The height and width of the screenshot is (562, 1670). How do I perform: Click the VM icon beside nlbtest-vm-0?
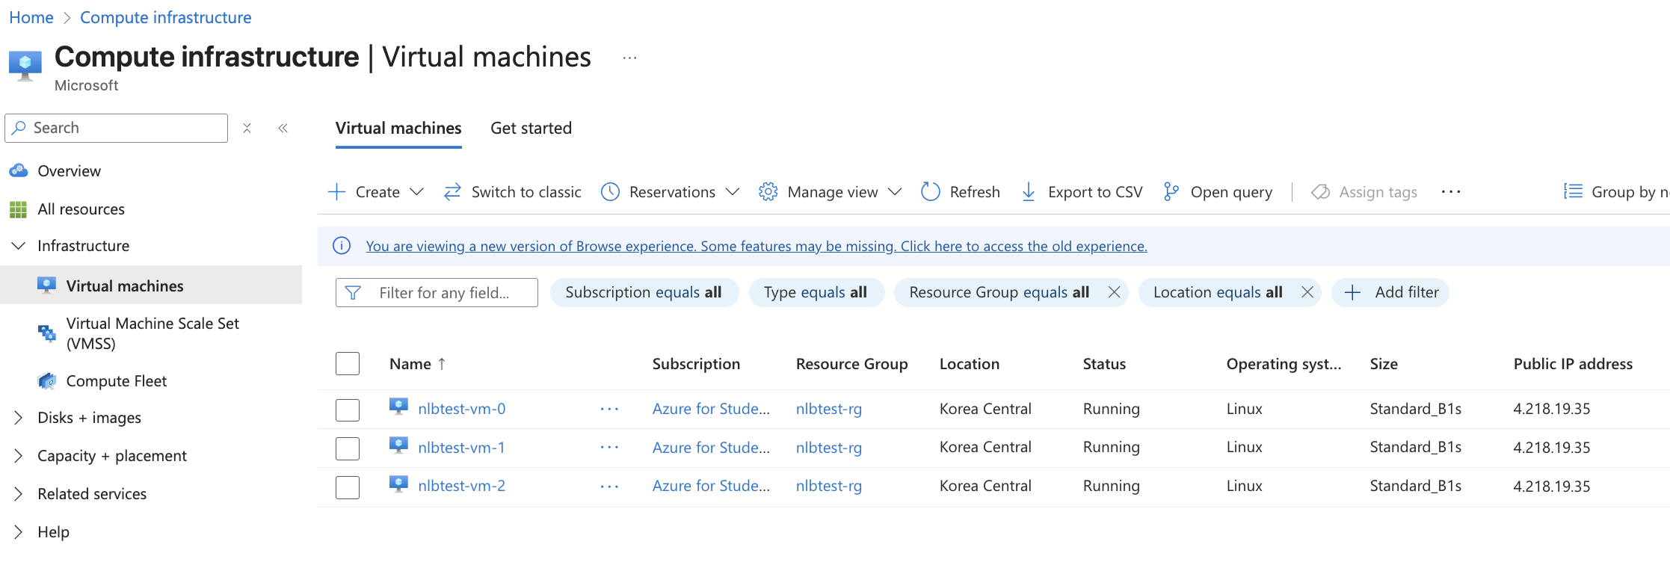398,407
